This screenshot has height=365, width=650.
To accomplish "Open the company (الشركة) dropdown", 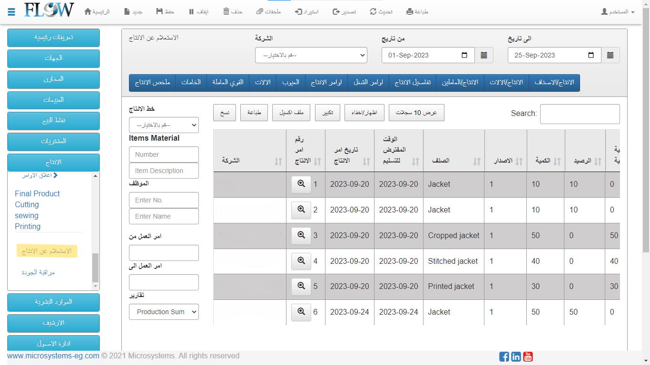I will pos(311,55).
